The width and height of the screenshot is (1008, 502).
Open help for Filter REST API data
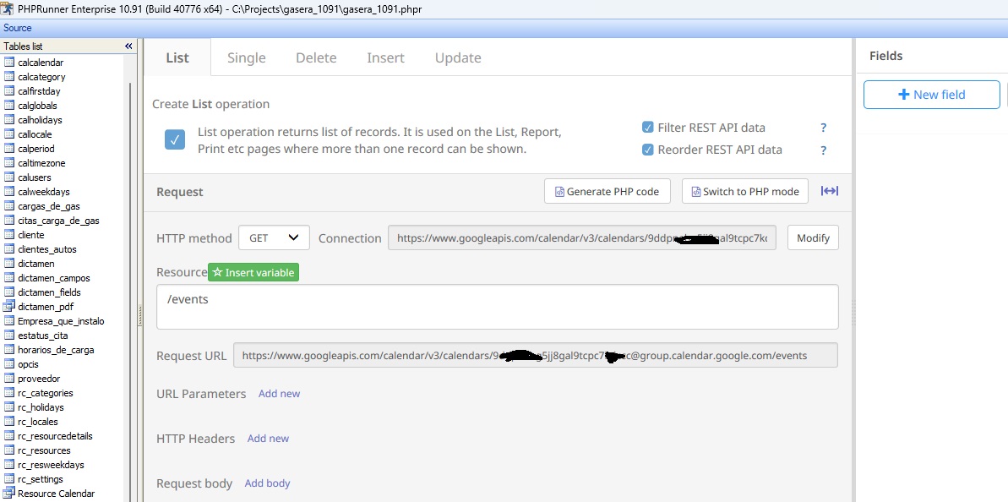[823, 128]
